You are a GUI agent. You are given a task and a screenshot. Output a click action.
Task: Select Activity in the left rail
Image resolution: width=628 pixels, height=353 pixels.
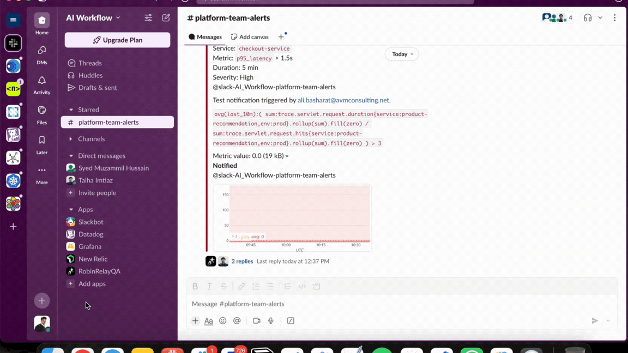[x=41, y=83]
